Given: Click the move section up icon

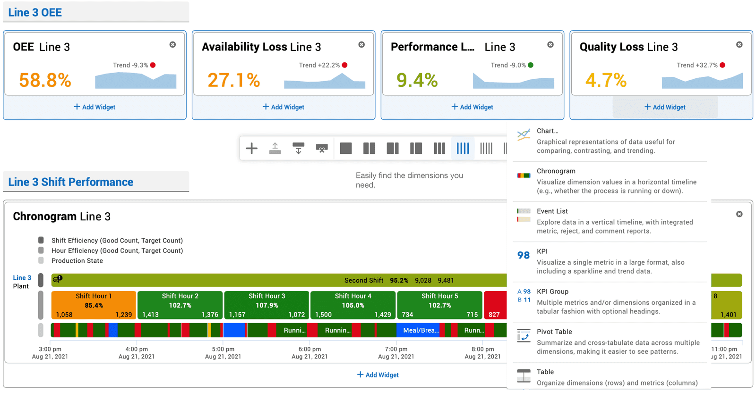Looking at the screenshot, I should tap(275, 149).
